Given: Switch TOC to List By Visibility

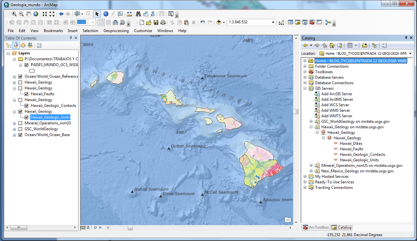Looking at the screenshot, I should point(23,45).
